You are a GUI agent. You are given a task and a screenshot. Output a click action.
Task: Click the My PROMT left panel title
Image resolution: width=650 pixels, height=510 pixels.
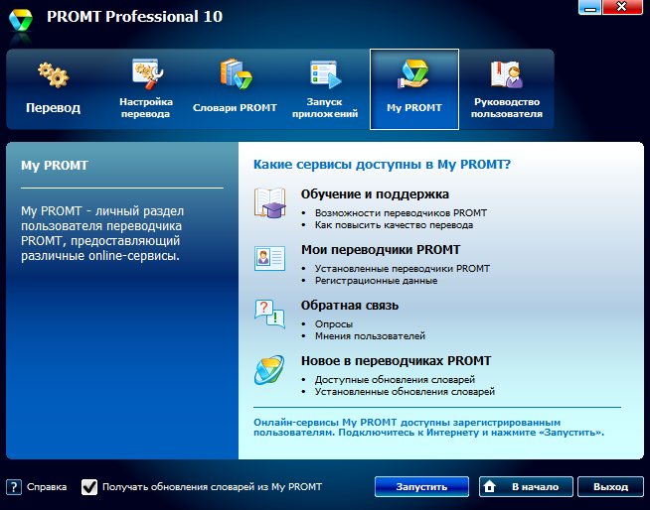55,165
